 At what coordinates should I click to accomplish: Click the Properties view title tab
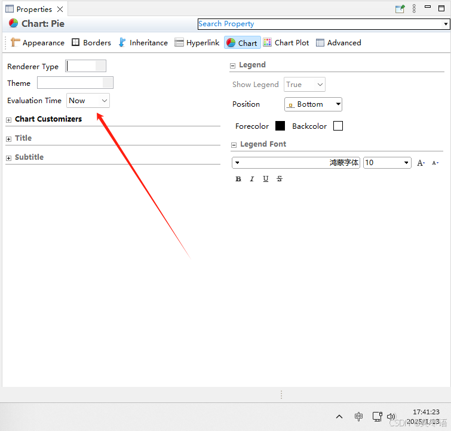point(34,9)
